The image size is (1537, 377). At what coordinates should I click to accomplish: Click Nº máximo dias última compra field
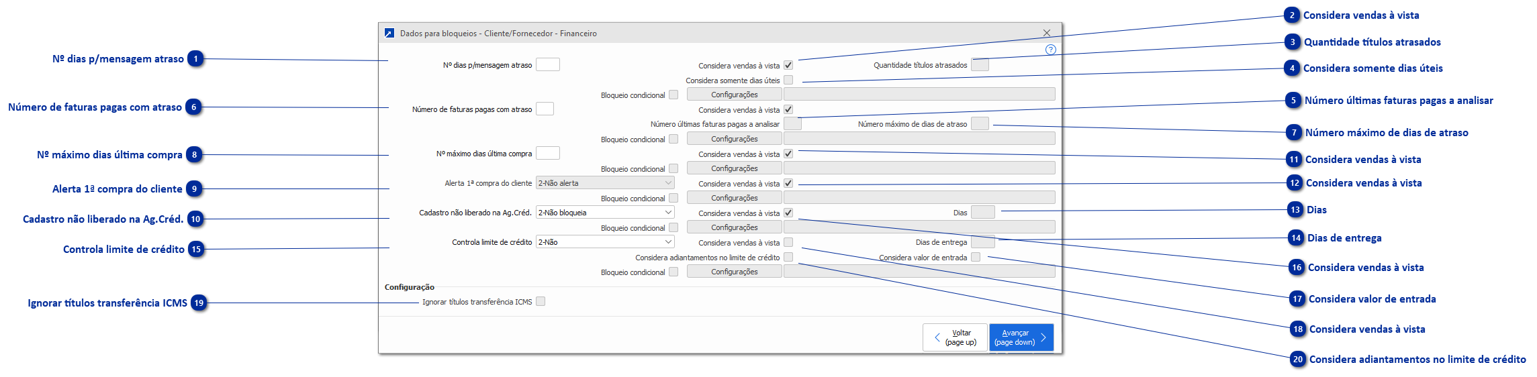coord(547,154)
